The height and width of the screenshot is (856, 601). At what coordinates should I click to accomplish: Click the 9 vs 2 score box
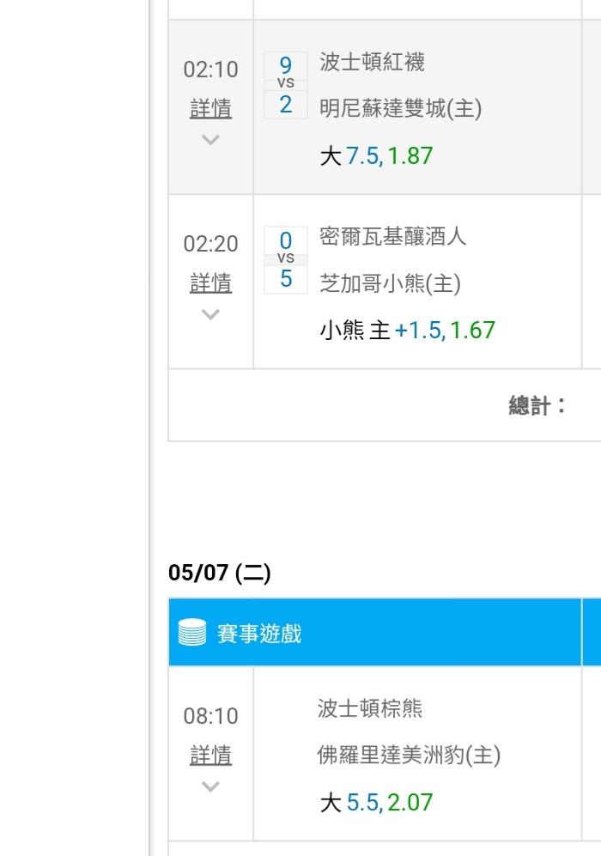click(286, 85)
